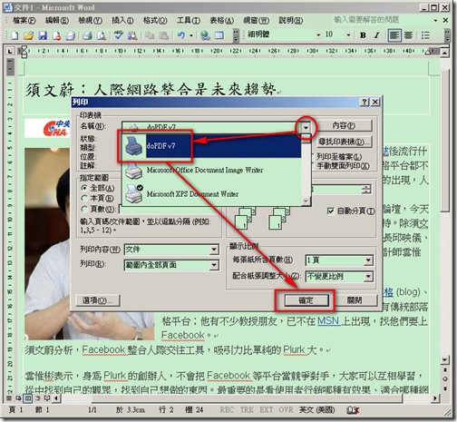Open Print Preview from the toolbar
The height and width of the screenshot is (422, 457).
click(102, 35)
